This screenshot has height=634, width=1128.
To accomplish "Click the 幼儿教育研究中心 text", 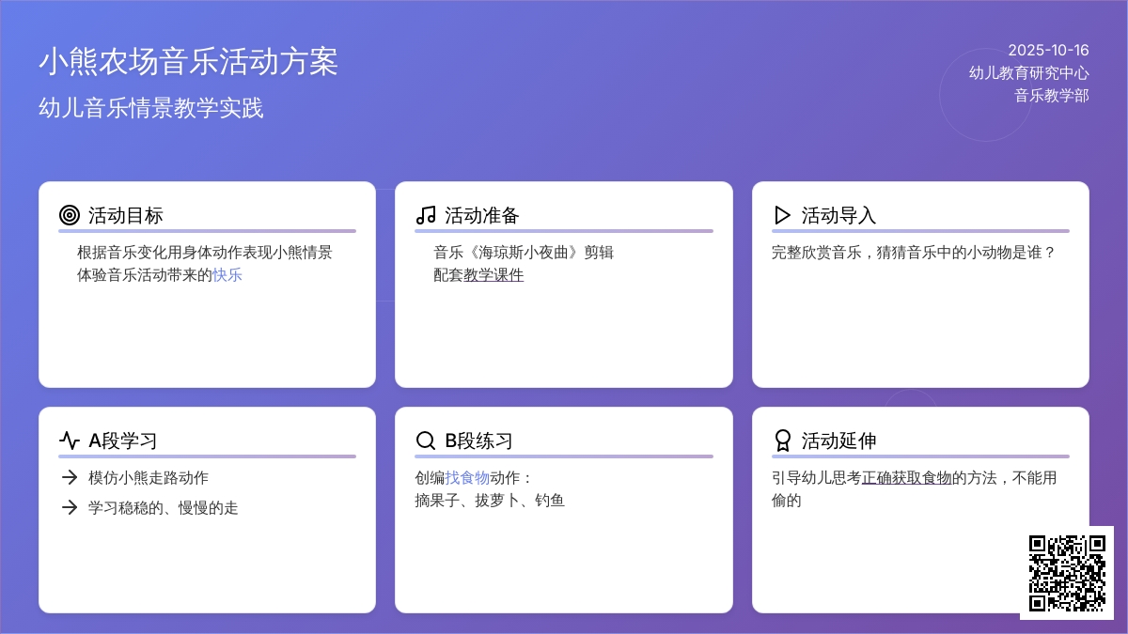I will 1028,72.
